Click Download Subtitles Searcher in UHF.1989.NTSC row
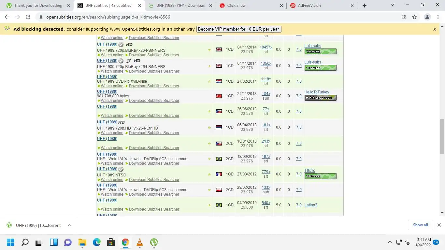445x250 pixels. (x=154, y=180)
